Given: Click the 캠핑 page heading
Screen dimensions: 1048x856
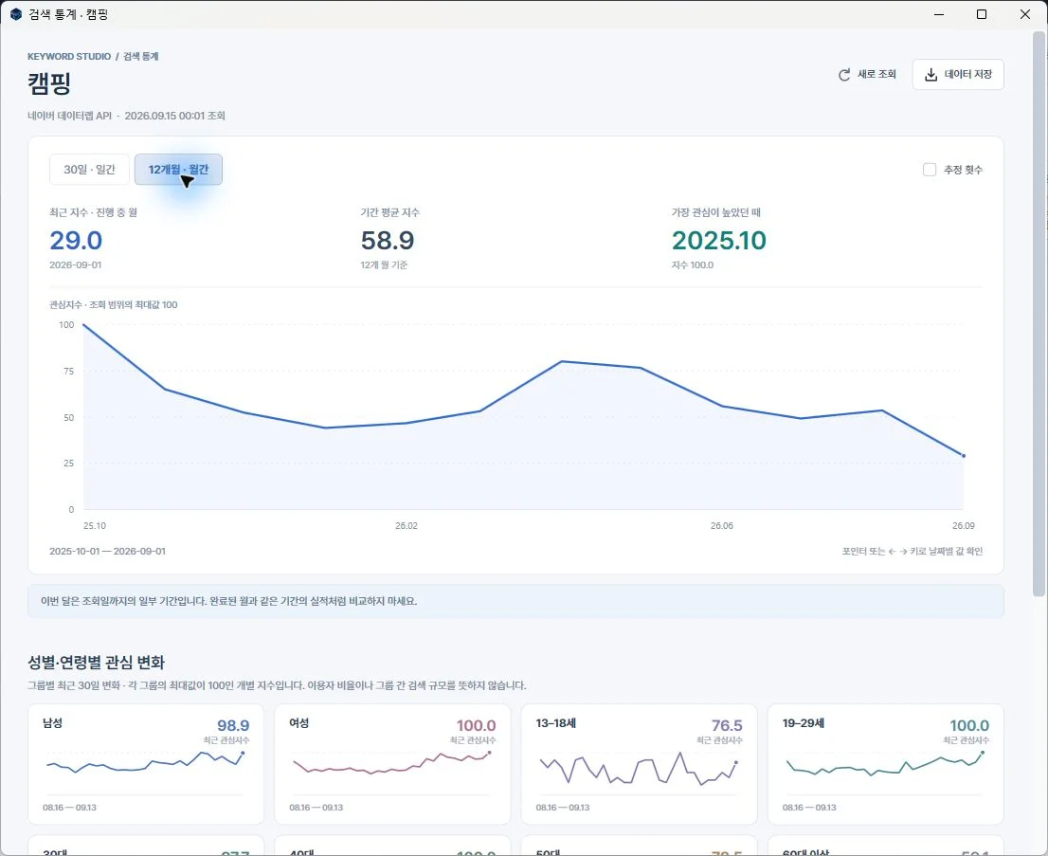Looking at the screenshot, I should tap(49, 84).
